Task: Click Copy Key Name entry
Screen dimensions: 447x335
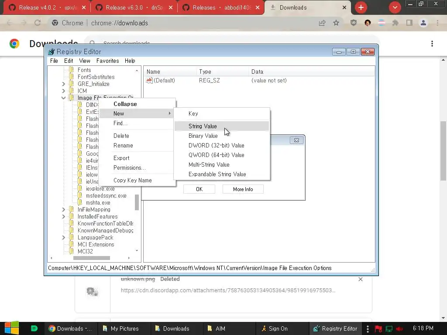Action: click(x=137, y=180)
